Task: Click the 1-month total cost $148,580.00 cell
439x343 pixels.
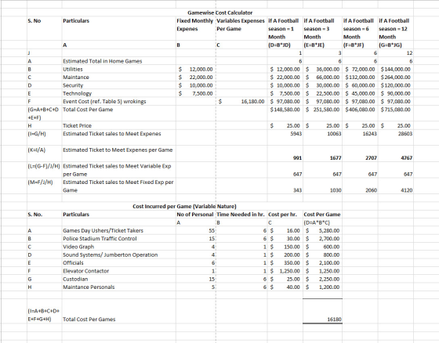Action: coord(285,110)
